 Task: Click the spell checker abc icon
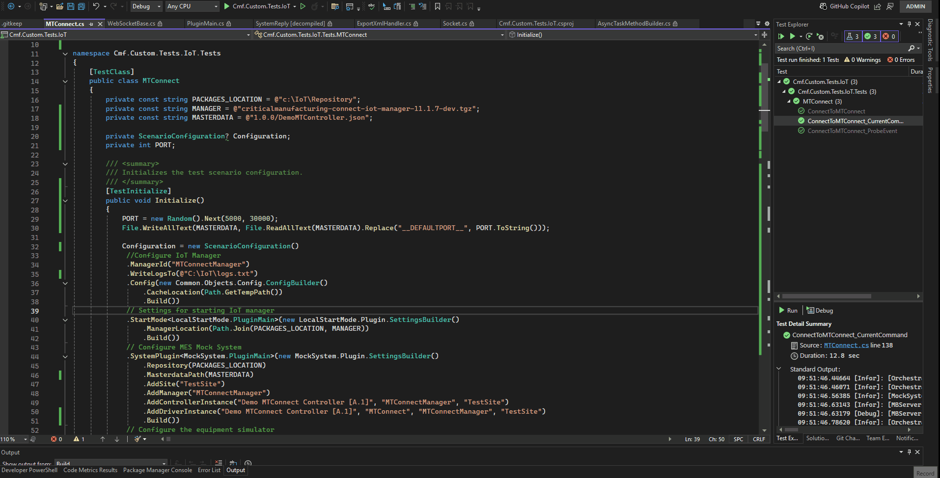coord(371,6)
